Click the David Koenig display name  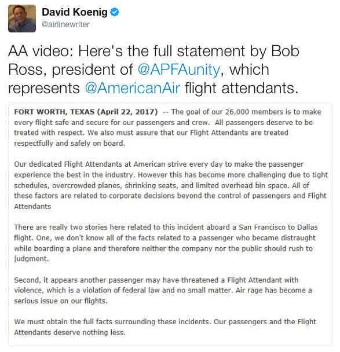click(x=75, y=12)
